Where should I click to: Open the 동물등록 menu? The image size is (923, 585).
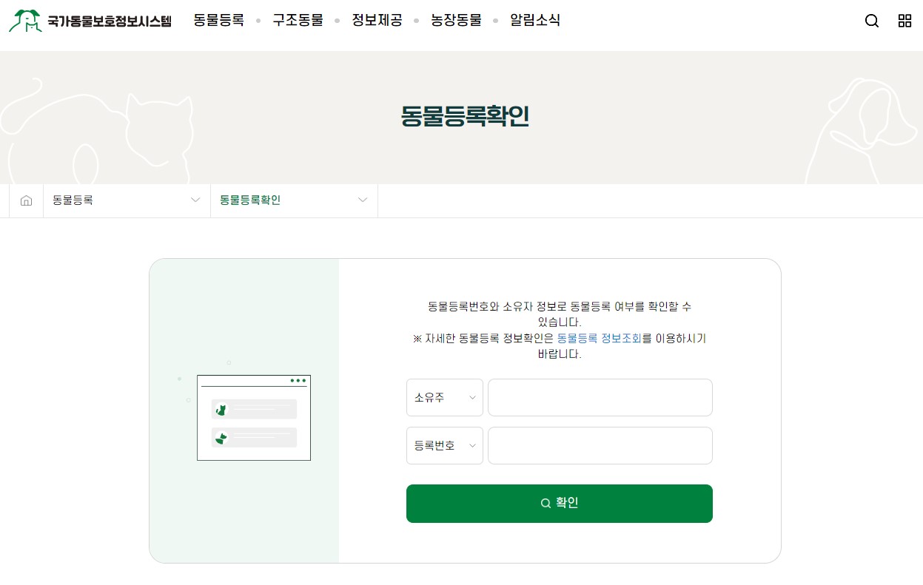(218, 21)
